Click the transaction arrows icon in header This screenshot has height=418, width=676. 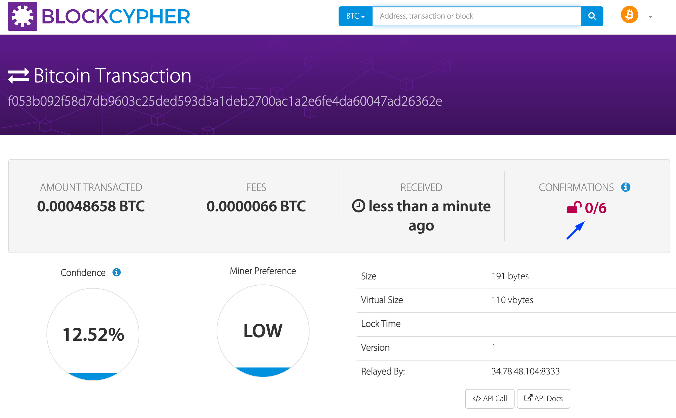(19, 75)
